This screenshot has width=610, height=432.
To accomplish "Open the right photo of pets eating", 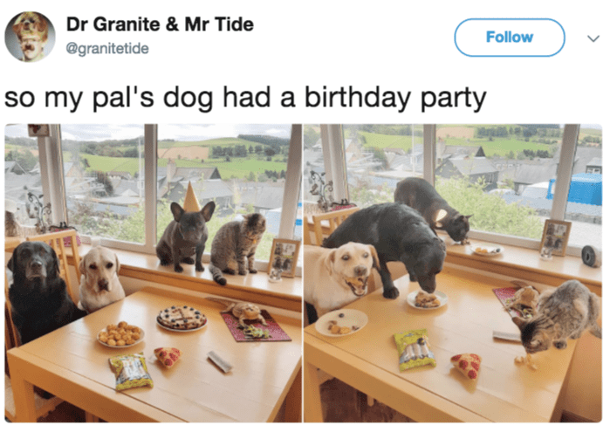I will point(453,273).
